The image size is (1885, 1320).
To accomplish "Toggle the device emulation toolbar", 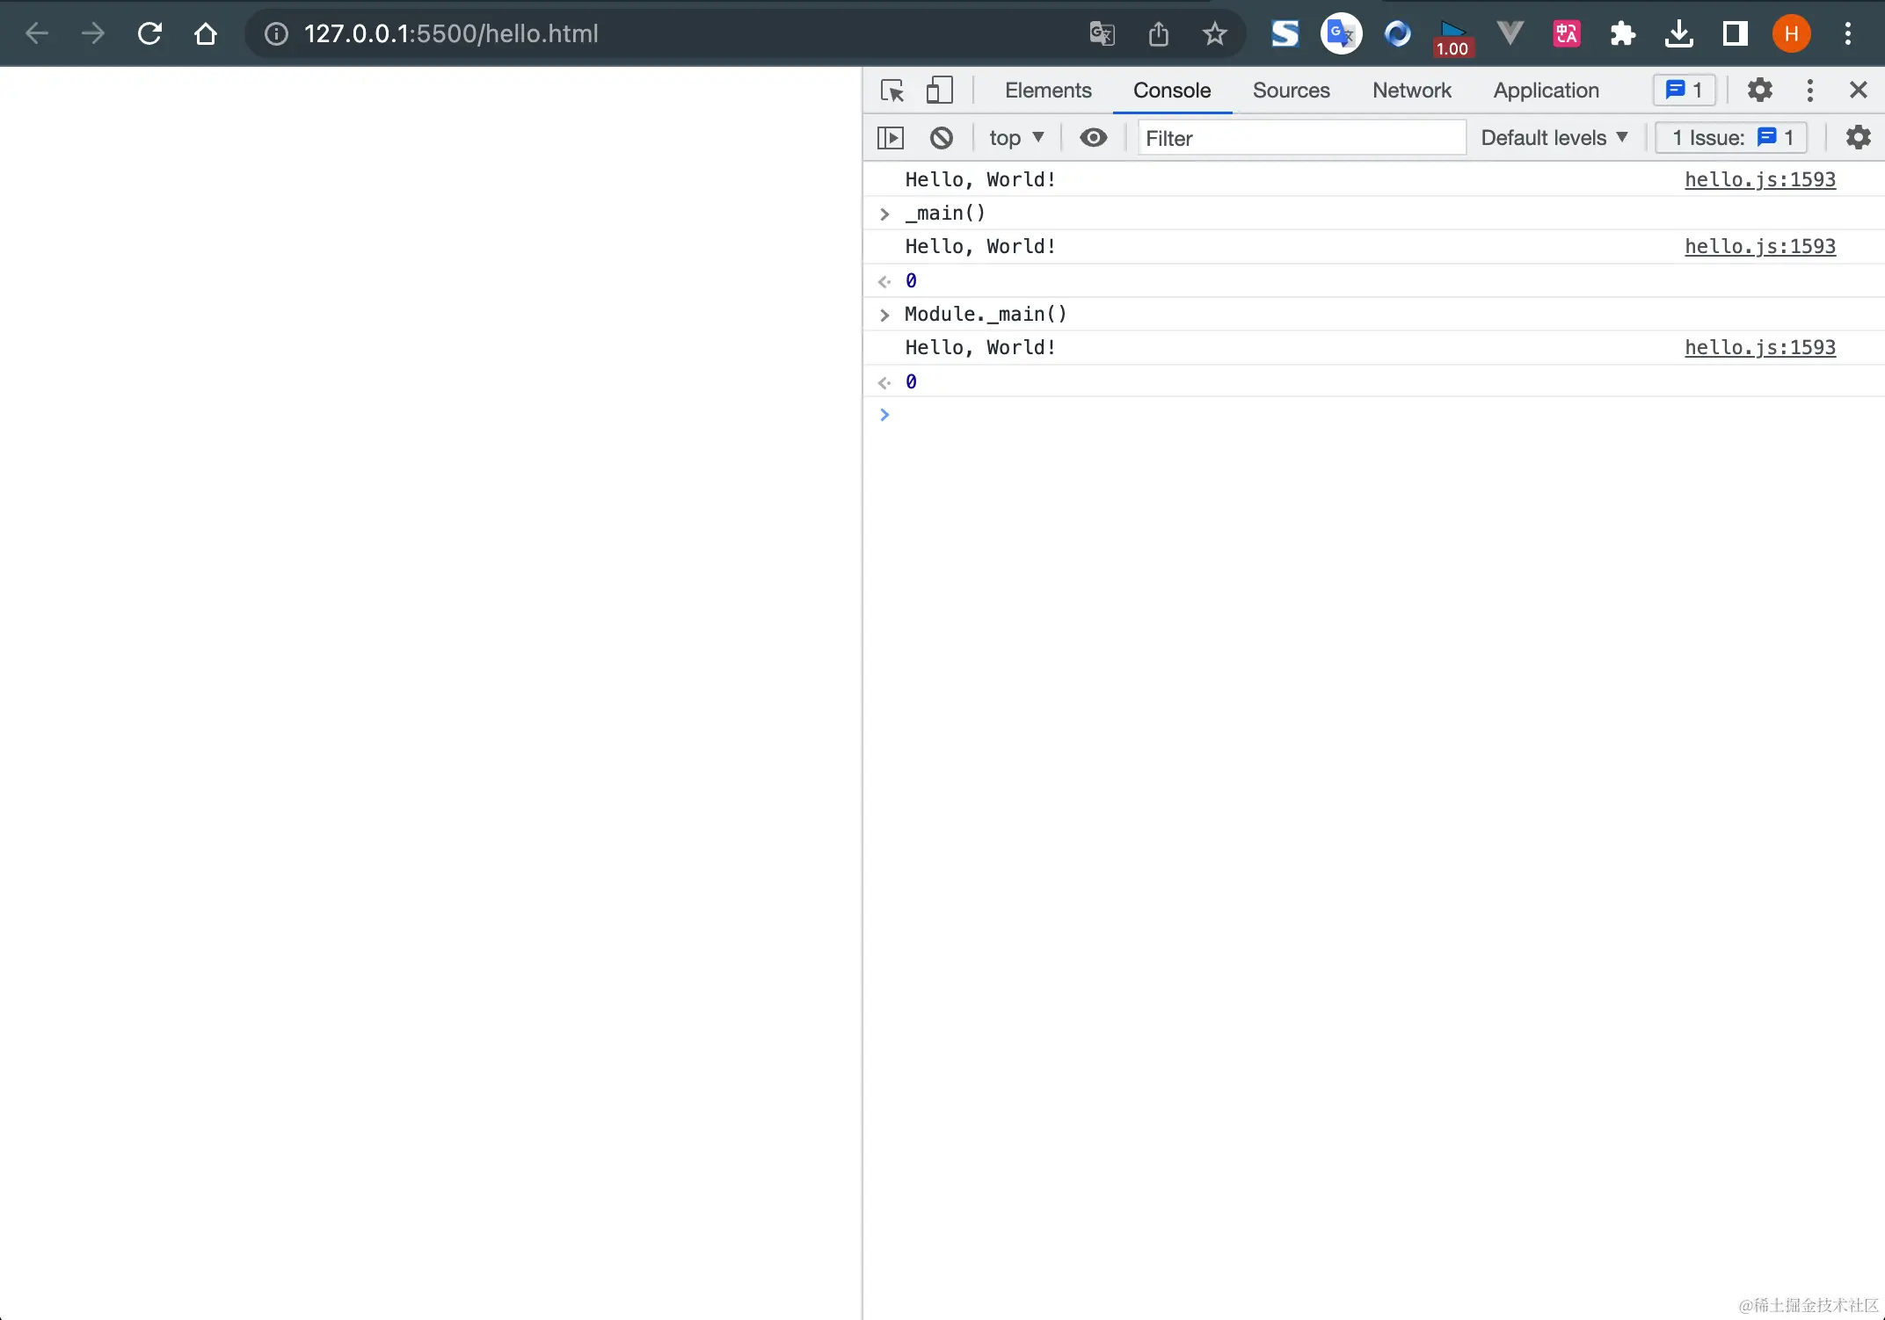I will (x=939, y=91).
